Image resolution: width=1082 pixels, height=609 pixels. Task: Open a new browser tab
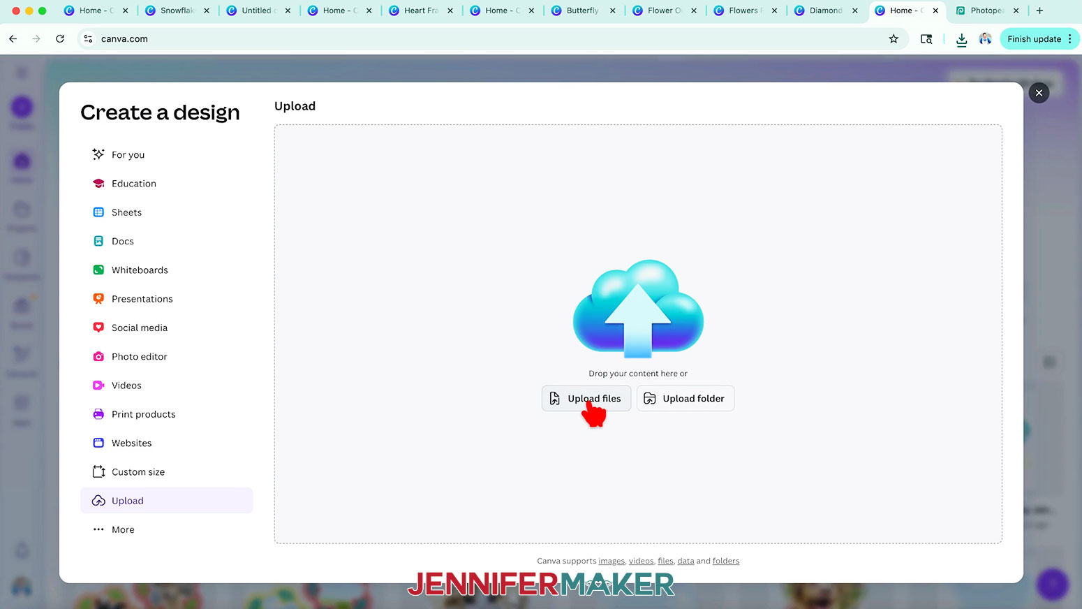pyautogui.click(x=1039, y=10)
